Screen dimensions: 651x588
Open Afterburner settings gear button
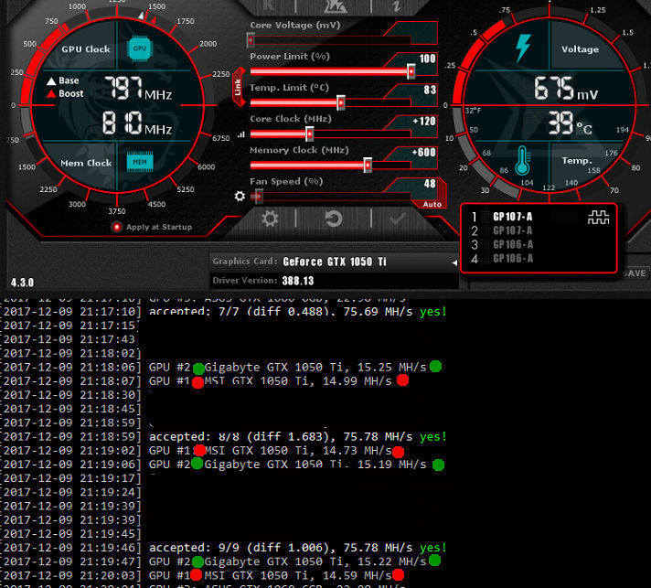click(x=270, y=219)
